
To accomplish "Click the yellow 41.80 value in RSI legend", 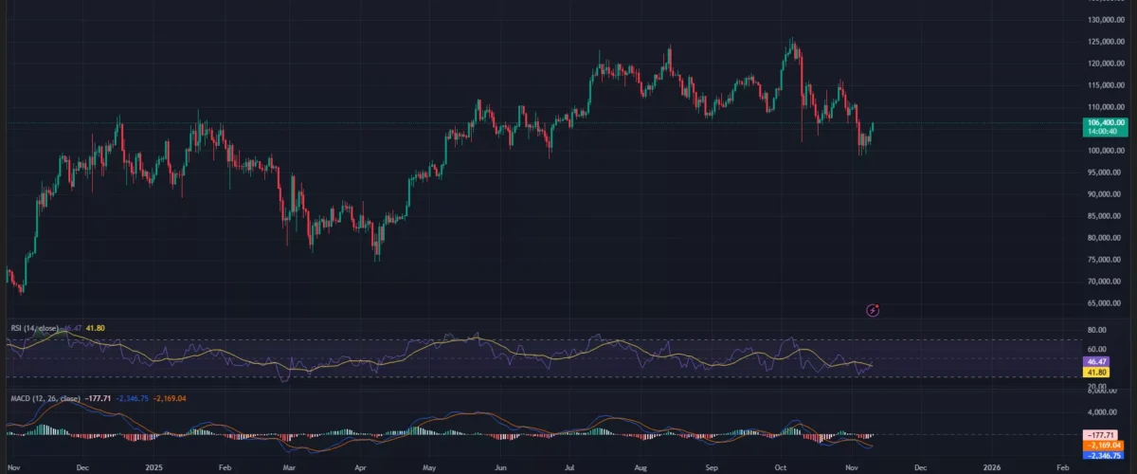I will click(95, 328).
